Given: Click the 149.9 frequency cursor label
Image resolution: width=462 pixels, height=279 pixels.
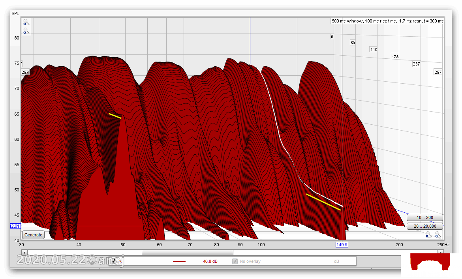Looking at the screenshot, I should coord(342,245).
